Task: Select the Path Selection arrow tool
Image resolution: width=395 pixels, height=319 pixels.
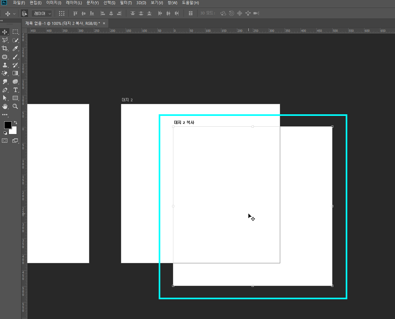Action: 5,98
